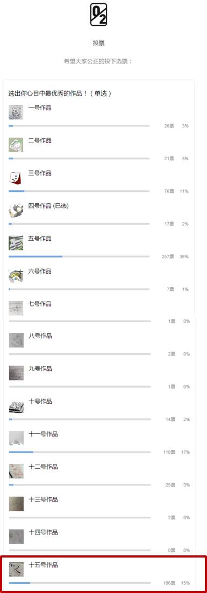This screenshot has height=593, width=207.
Task: Select the 十一号作品 option label
Action: (x=43, y=434)
